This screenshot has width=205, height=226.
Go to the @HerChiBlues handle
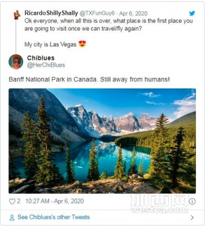click(x=46, y=65)
